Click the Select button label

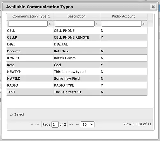coord(19,114)
